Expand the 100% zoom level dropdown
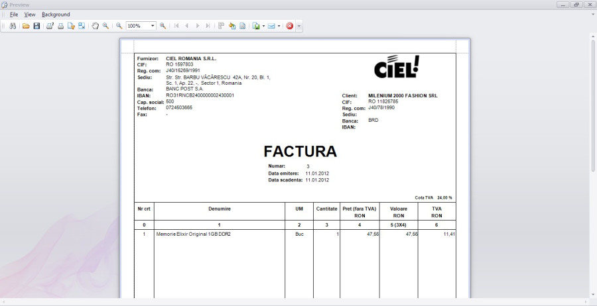597x306 pixels. [x=153, y=26]
